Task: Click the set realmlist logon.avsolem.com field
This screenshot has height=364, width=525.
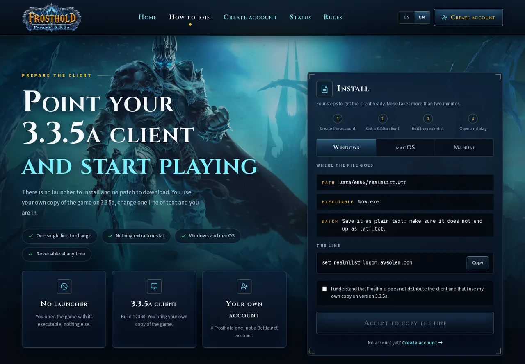Action: [405, 263]
